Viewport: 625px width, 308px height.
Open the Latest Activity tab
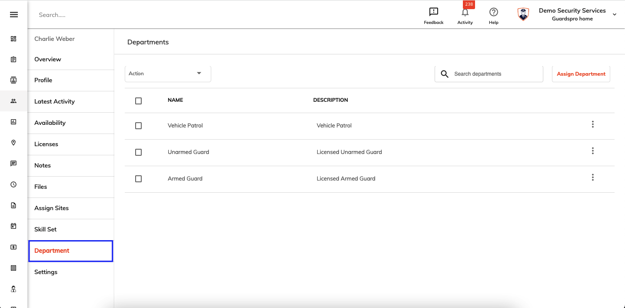71,101
